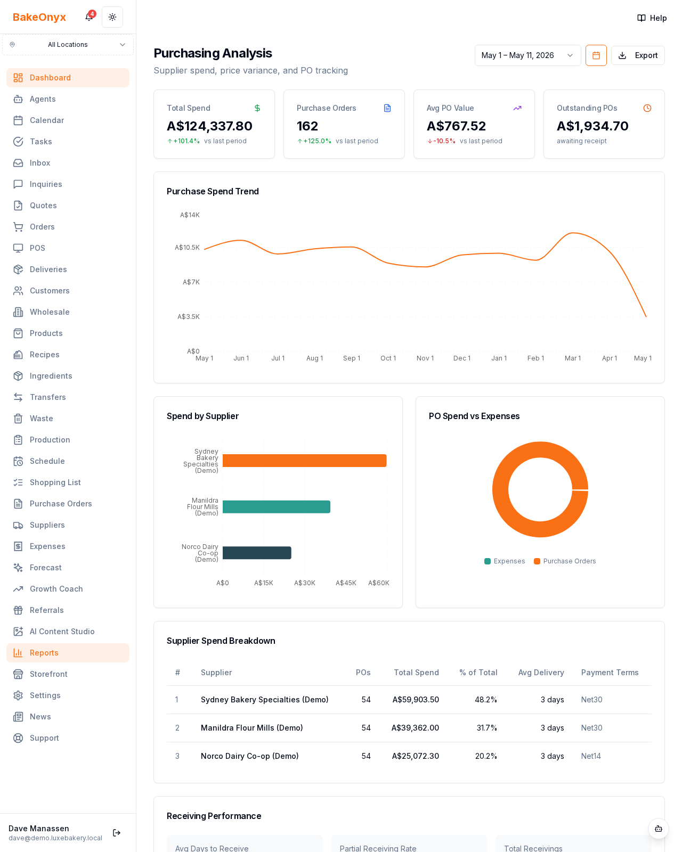This screenshot has width=682, height=852.
Task: Open the May 1 – May 11, 2026 date range dropdown
Action: point(527,55)
